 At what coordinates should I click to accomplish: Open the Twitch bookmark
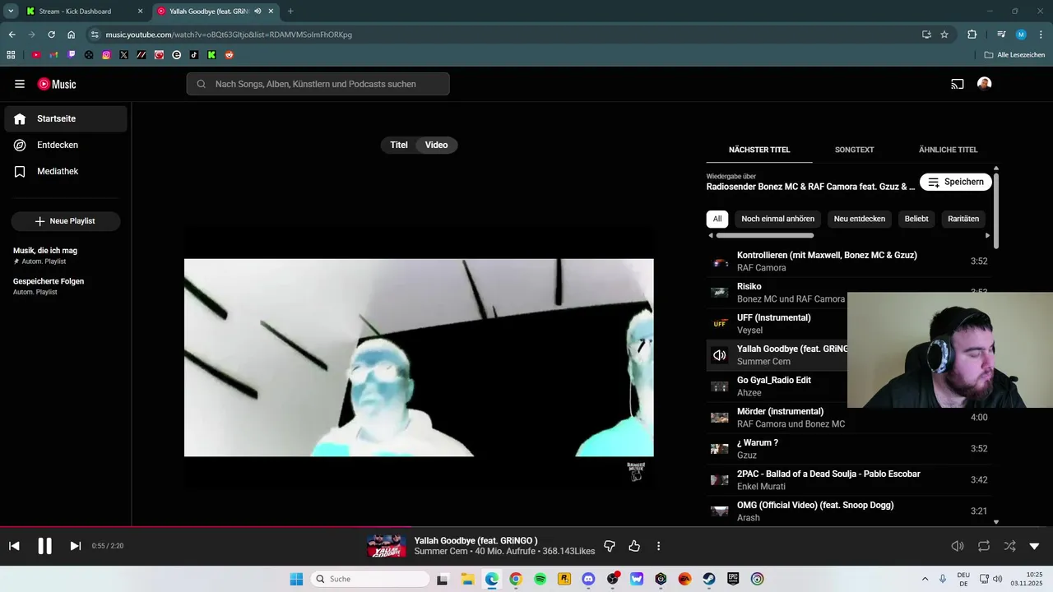pyautogui.click(x=72, y=55)
